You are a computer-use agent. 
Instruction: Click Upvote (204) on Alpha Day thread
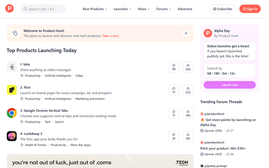211,131
